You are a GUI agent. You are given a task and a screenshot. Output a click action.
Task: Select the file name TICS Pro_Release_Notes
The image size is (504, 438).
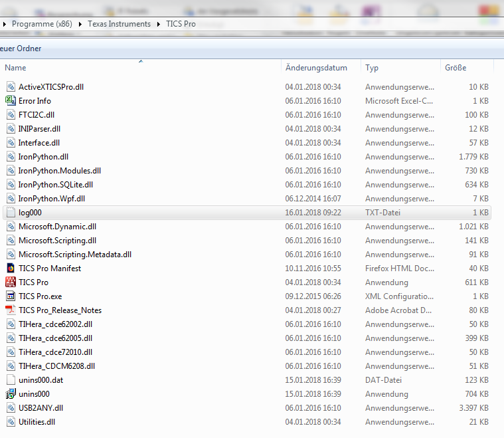click(x=60, y=310)
